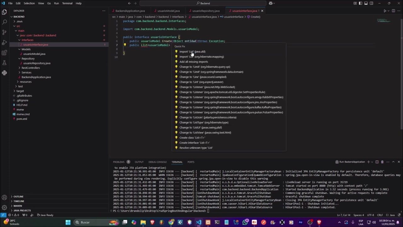403x227 pixels.
Task: Open the Copilot chat icon in title bar
Action: click(x=270, y=3)
